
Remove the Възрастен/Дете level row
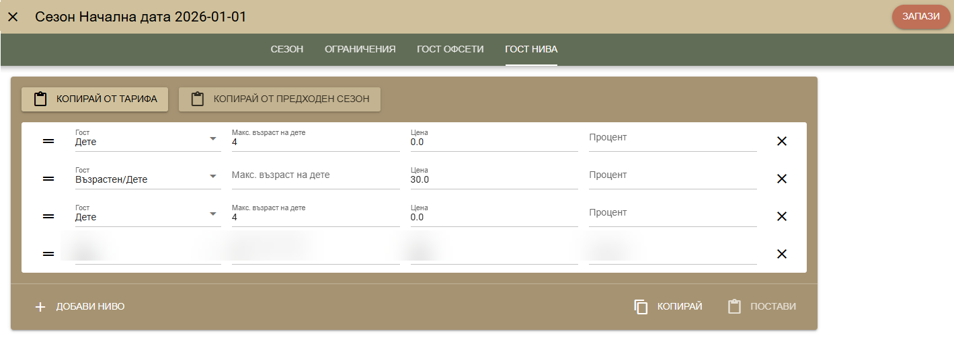pyautogui.click(x=782, y=179)
